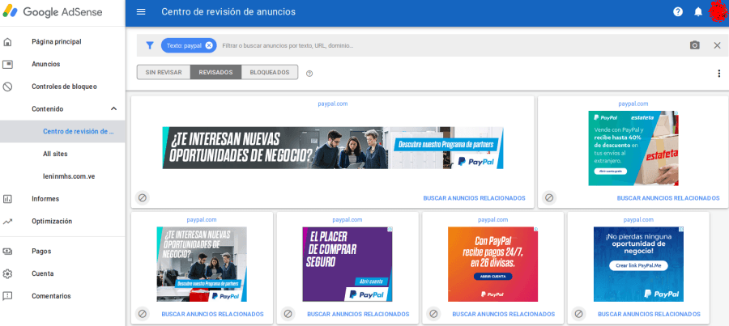Click Buscar anuncios relacionados on wide banner

click(474, 198)
